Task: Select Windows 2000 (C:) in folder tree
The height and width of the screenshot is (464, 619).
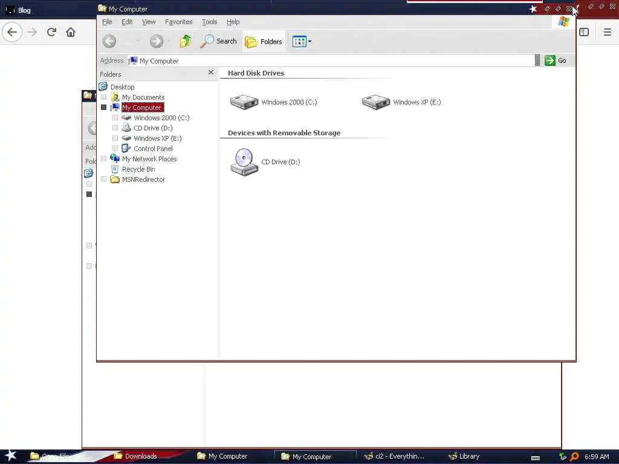Action: click(161, 118)
